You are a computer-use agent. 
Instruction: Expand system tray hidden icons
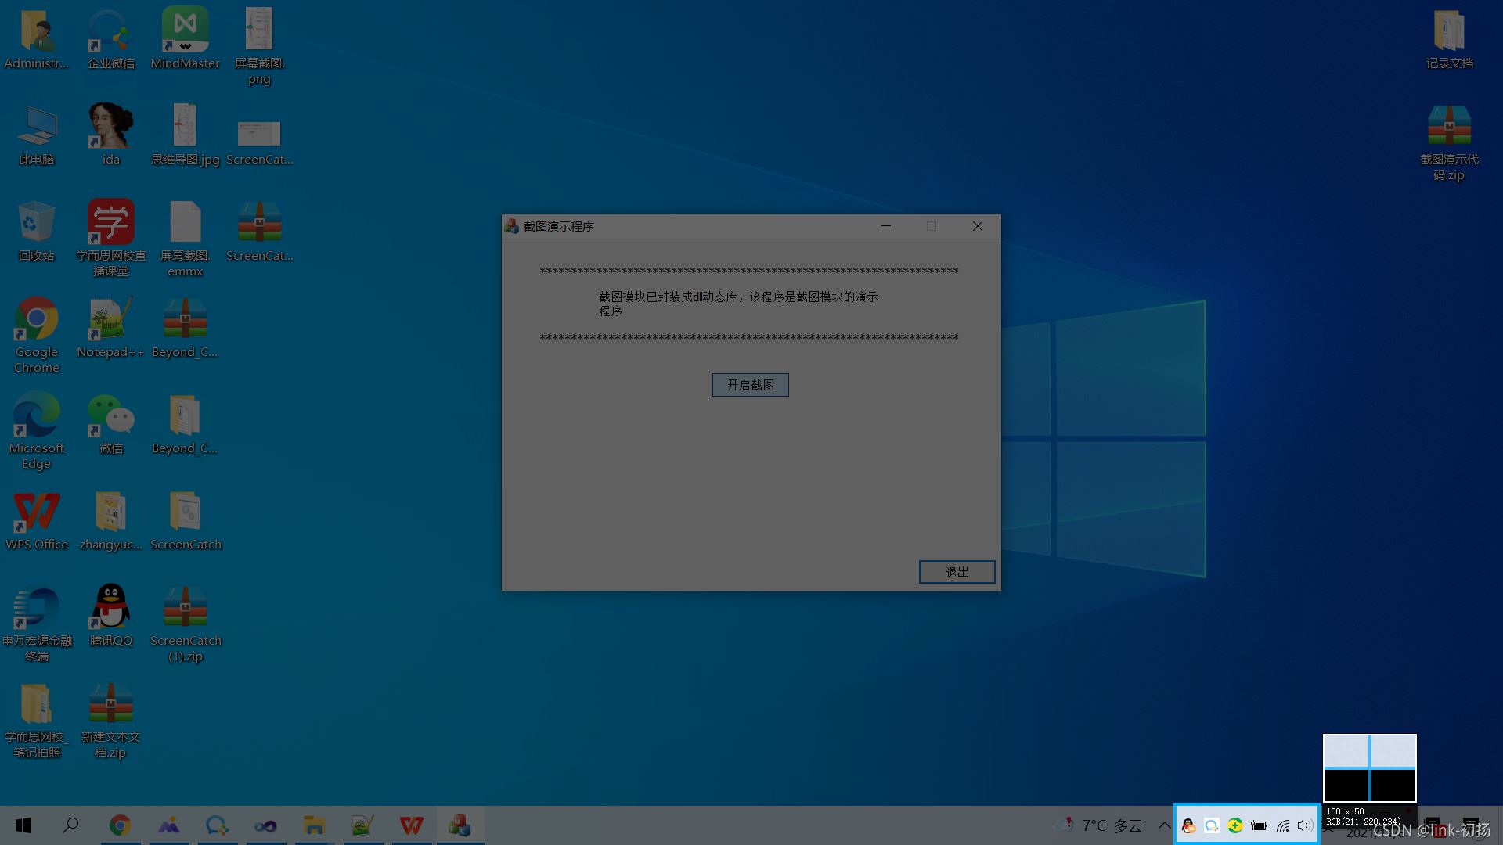click(1163, 825)
